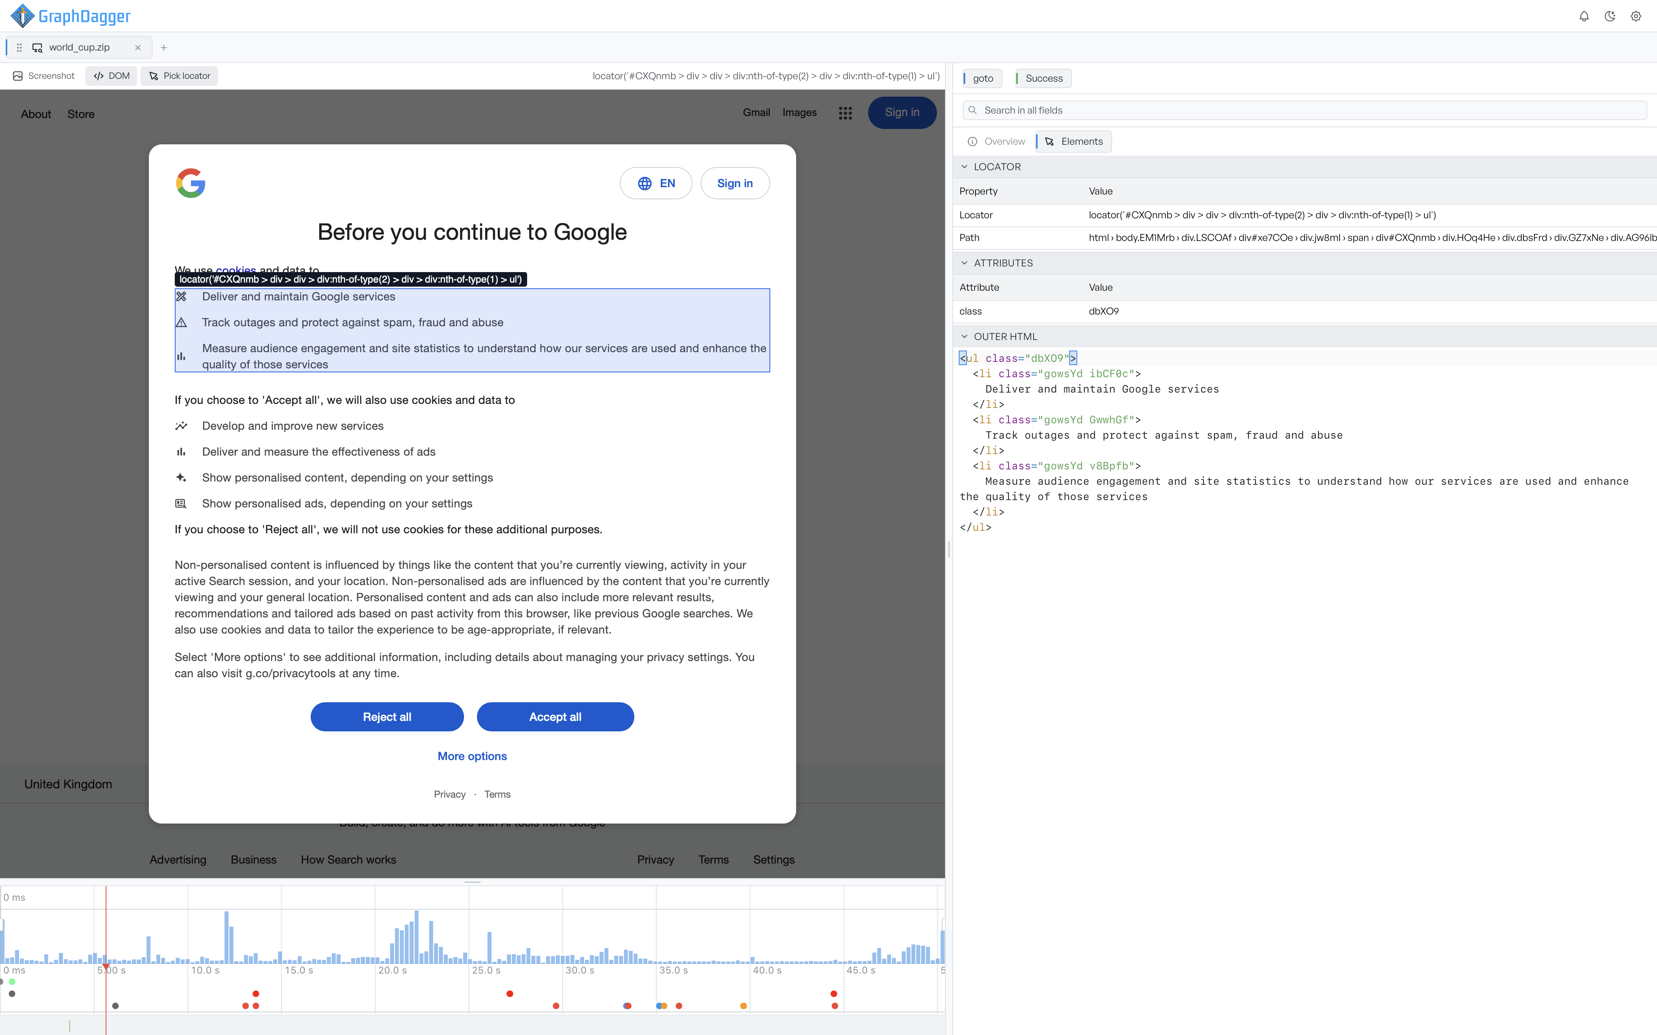Open the Store link
1657x1035 pixels.
81,114
